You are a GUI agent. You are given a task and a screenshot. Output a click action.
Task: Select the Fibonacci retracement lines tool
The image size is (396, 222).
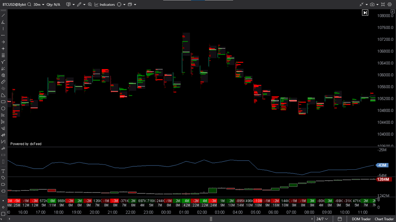[3, 55]
